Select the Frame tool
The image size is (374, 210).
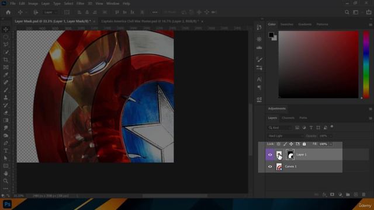(6, 68)
